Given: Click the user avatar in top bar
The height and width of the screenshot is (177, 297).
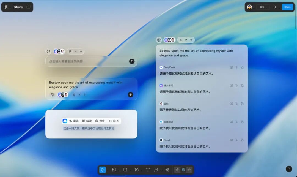Looking at the screenshot, I should click(x=249, y=7).
